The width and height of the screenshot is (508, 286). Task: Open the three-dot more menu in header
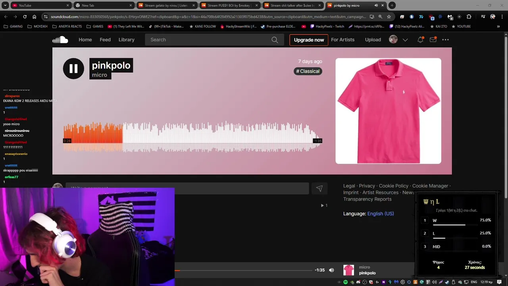[446, 40]
